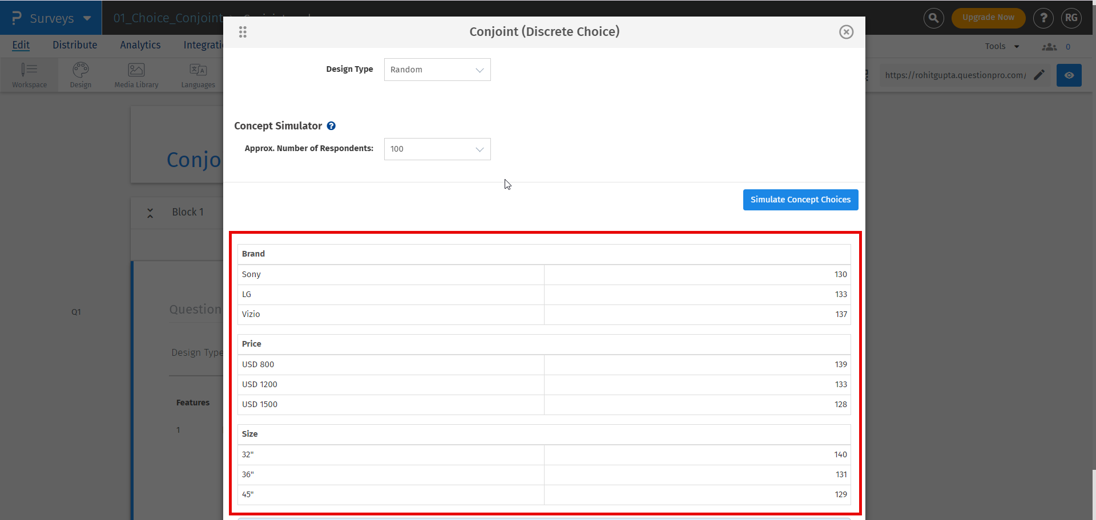Click the pencil edit URL icon
1096x520 pixels.
point(1039,75)
